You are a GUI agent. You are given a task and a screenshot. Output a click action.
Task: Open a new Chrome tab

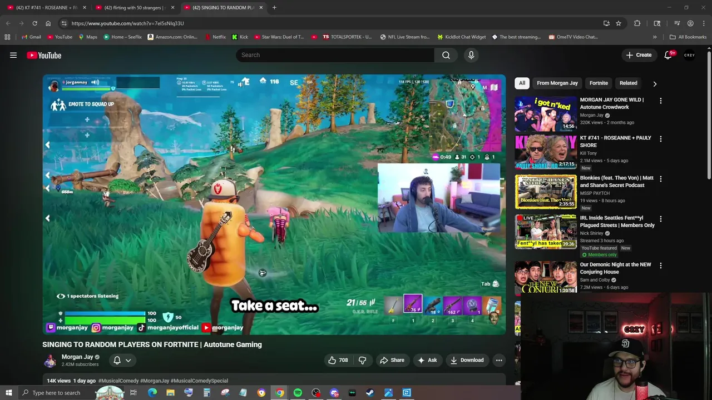point(274,8)
